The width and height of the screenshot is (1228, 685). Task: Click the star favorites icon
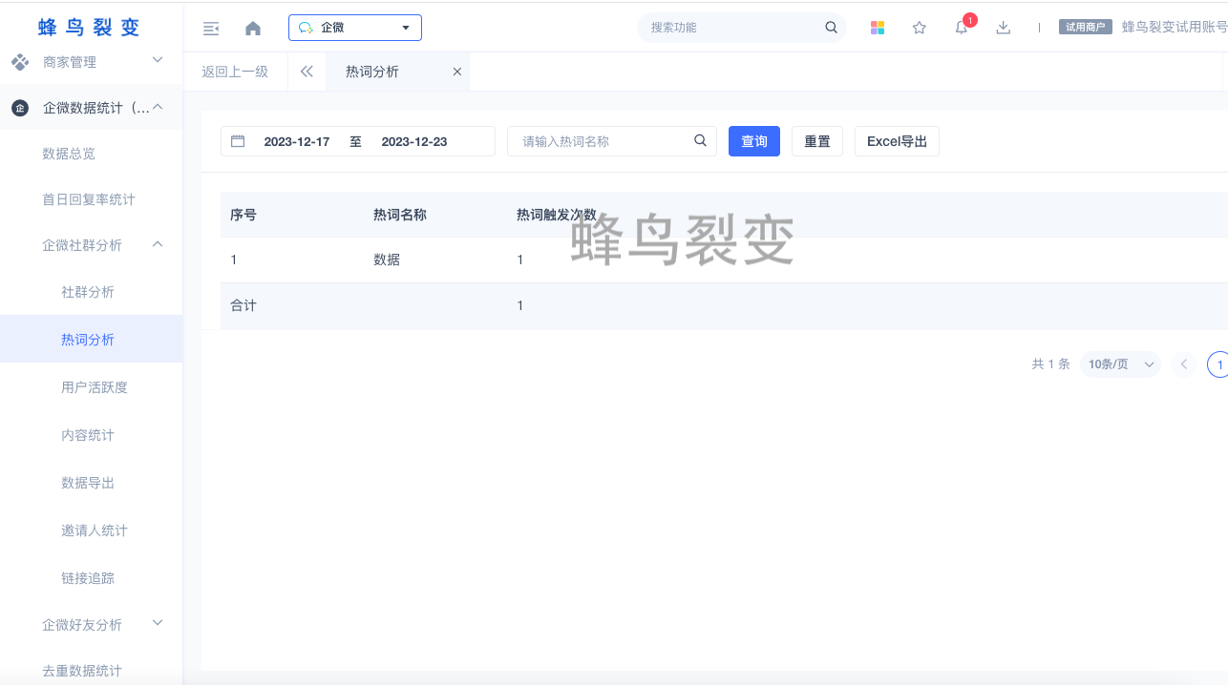[x=920, y=28]
